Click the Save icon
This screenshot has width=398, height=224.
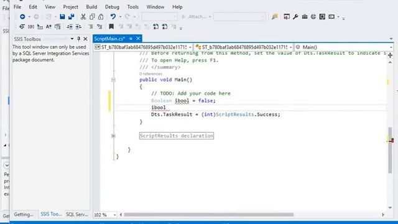(x=62, y=17)
